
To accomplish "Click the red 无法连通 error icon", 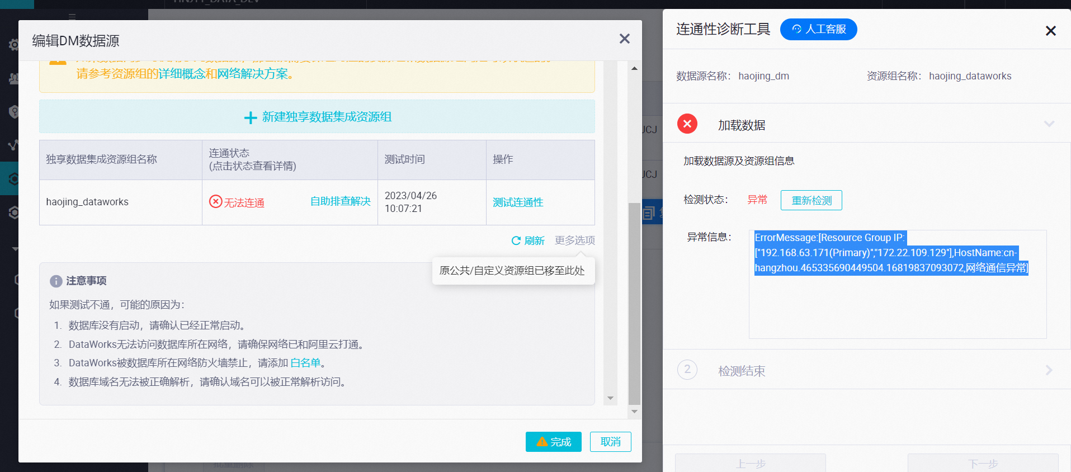I will [x=215, y=201].
